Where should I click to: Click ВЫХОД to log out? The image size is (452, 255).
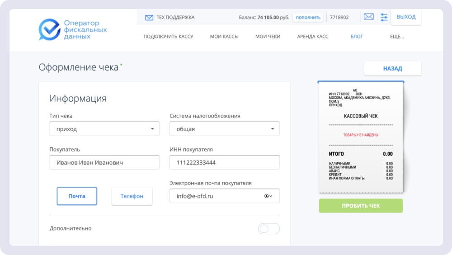tap(406, 17)
